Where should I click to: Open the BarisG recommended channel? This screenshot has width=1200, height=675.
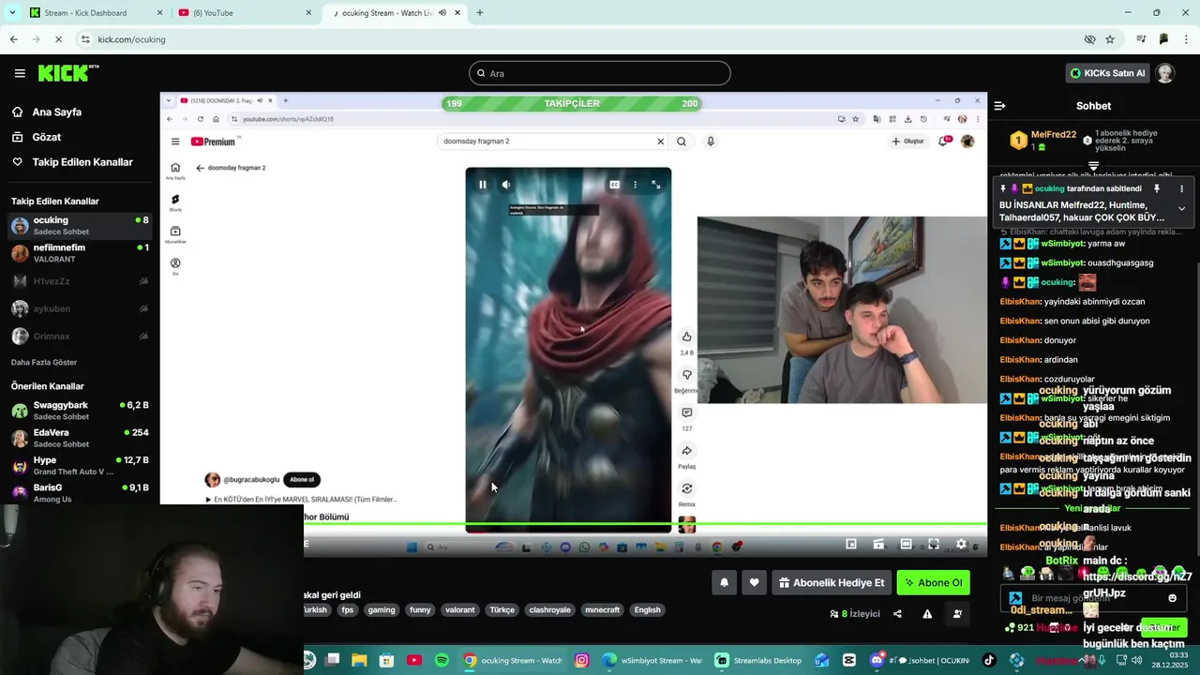click(x=80, y=493)
